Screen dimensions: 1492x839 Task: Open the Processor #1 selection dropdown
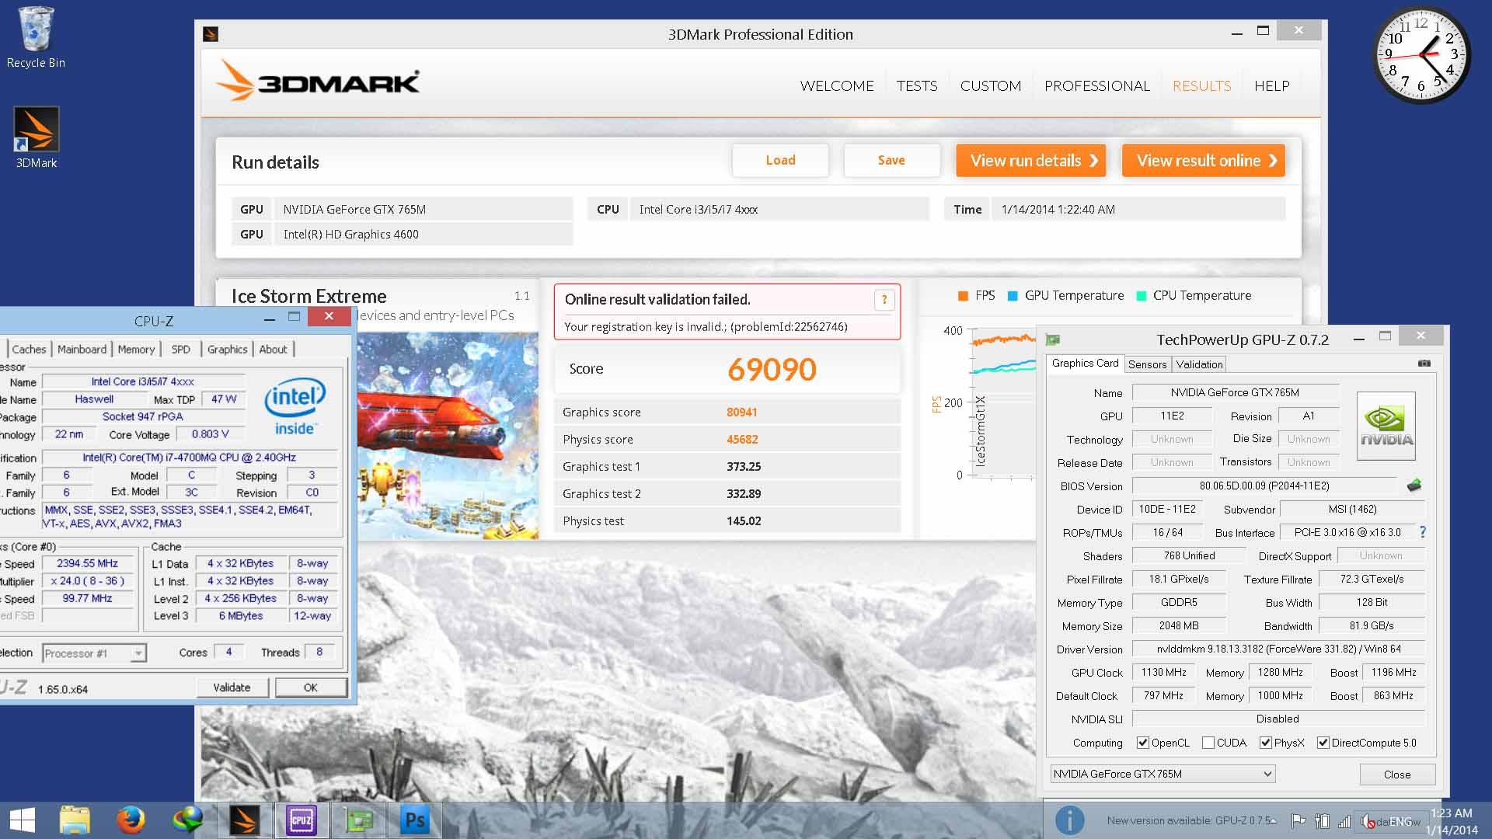click(94, 653)
